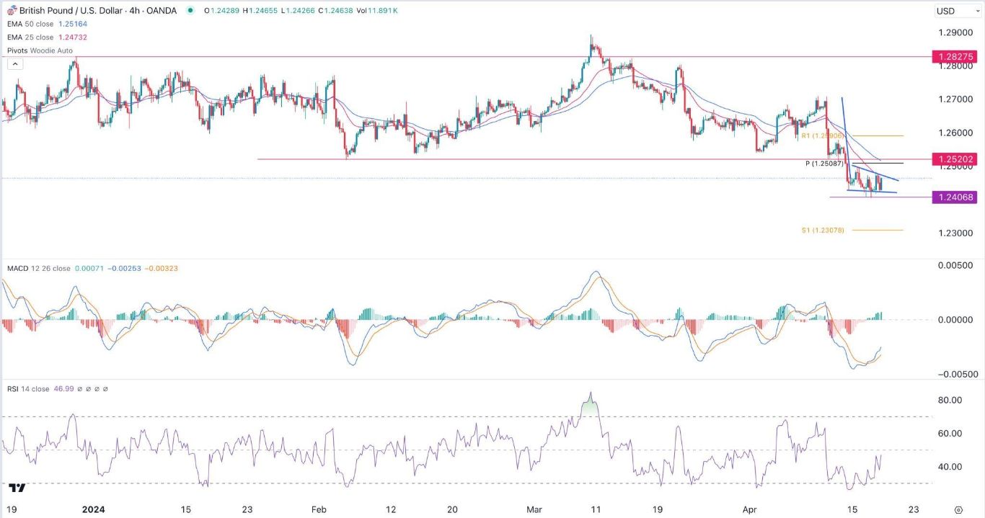Click the Mar time axis label
This screenshot has width=985, height=518.
pos(534,509)
